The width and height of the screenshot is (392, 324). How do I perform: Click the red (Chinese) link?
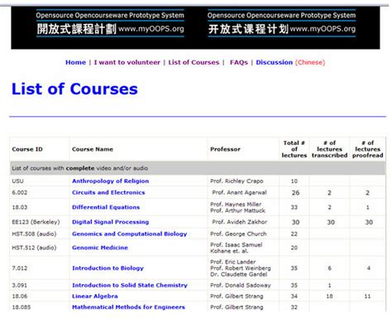coord(310,62)
